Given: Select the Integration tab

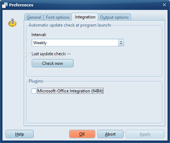Looking at the screenshot, I should (85, 17).
